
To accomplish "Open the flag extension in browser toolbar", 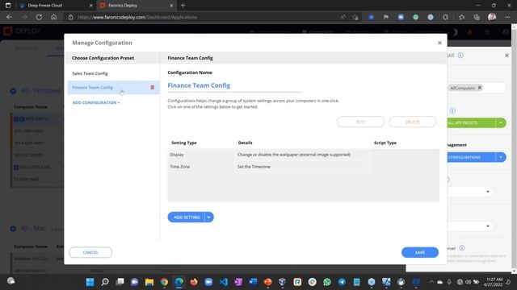I will click(386, 17).
